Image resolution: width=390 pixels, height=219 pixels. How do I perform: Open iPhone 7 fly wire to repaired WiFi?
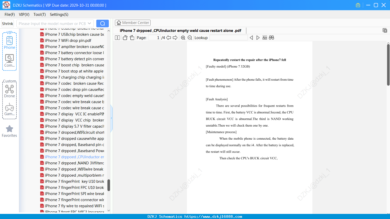[72, 206]
